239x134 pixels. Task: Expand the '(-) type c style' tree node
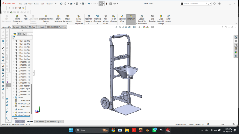[x=13, y=89]
